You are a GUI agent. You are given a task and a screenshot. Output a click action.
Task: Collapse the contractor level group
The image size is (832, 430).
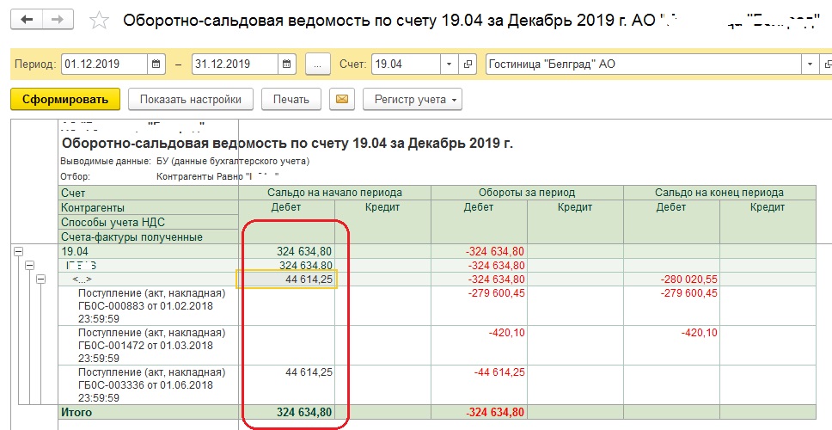(x=30, y=266)
